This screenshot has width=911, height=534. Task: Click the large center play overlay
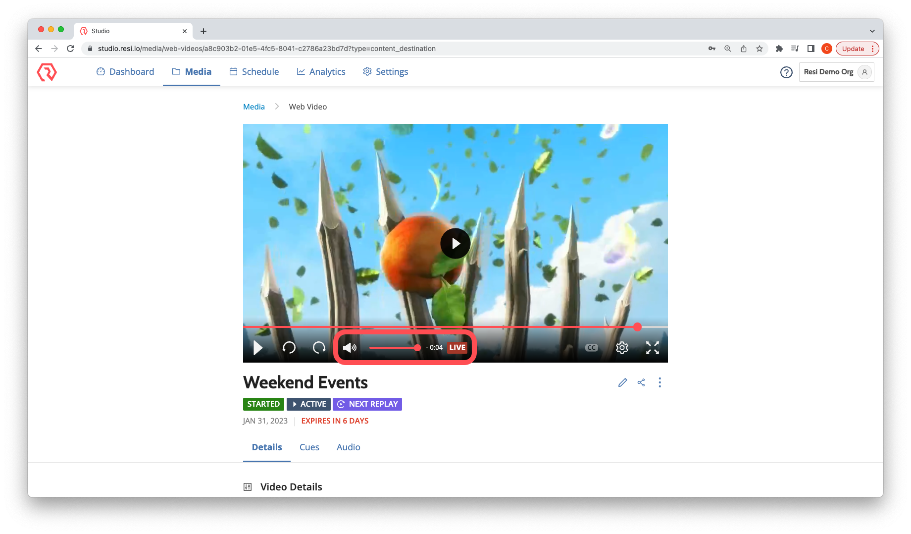click(455, 243)
